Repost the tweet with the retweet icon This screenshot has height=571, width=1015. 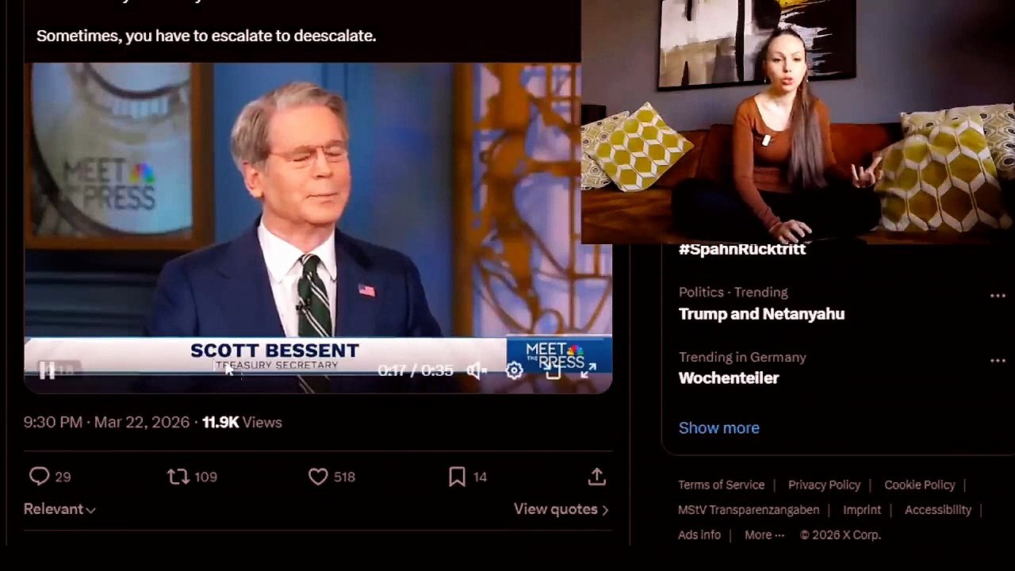178,476
